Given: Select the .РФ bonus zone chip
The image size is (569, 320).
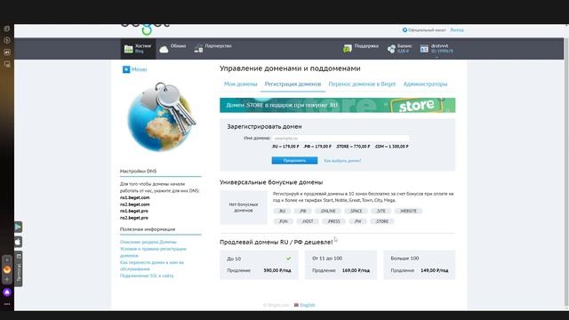Looking at the screenshot, I should [x=303, y=212].
